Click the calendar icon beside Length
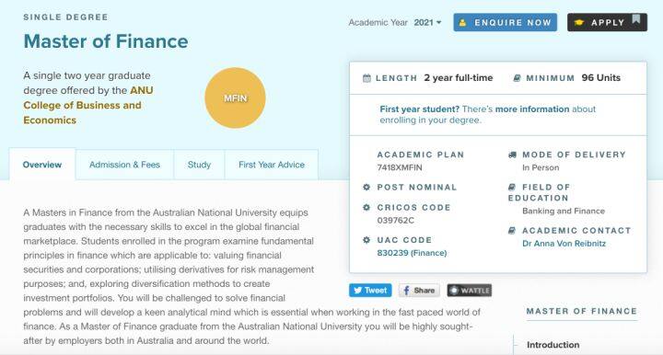The height and width of the screenshot is (355, 663). [366, 78]
